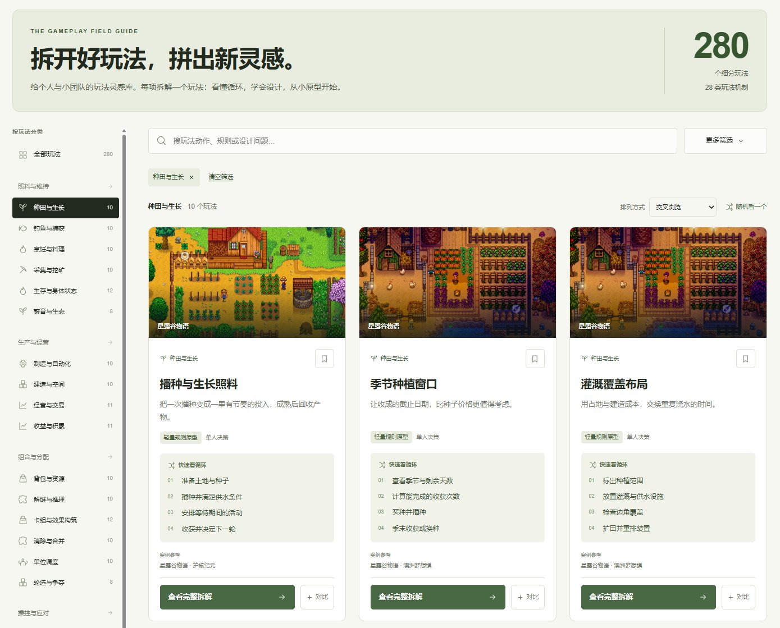Click the gear icon next to 制造与自动化
Screen dimensions: 780x628
[x=23, y=364]
